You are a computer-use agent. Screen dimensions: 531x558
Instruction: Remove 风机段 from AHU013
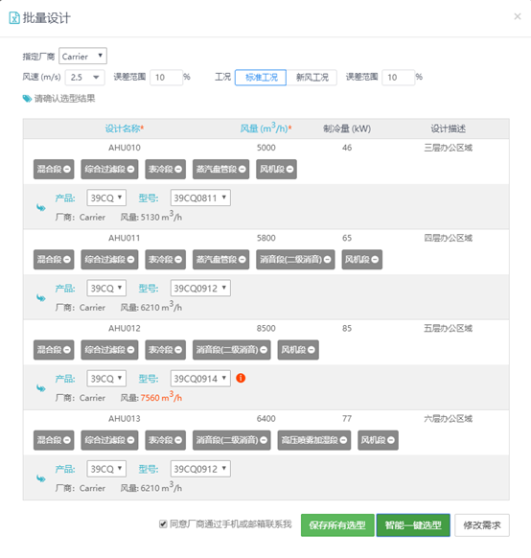coord(391,440)
